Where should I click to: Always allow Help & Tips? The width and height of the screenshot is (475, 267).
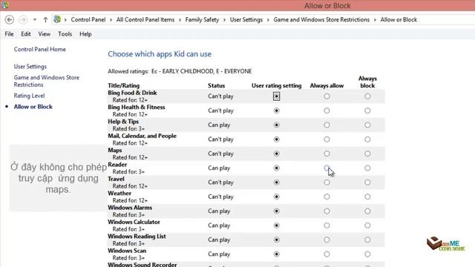click(327, 125)
